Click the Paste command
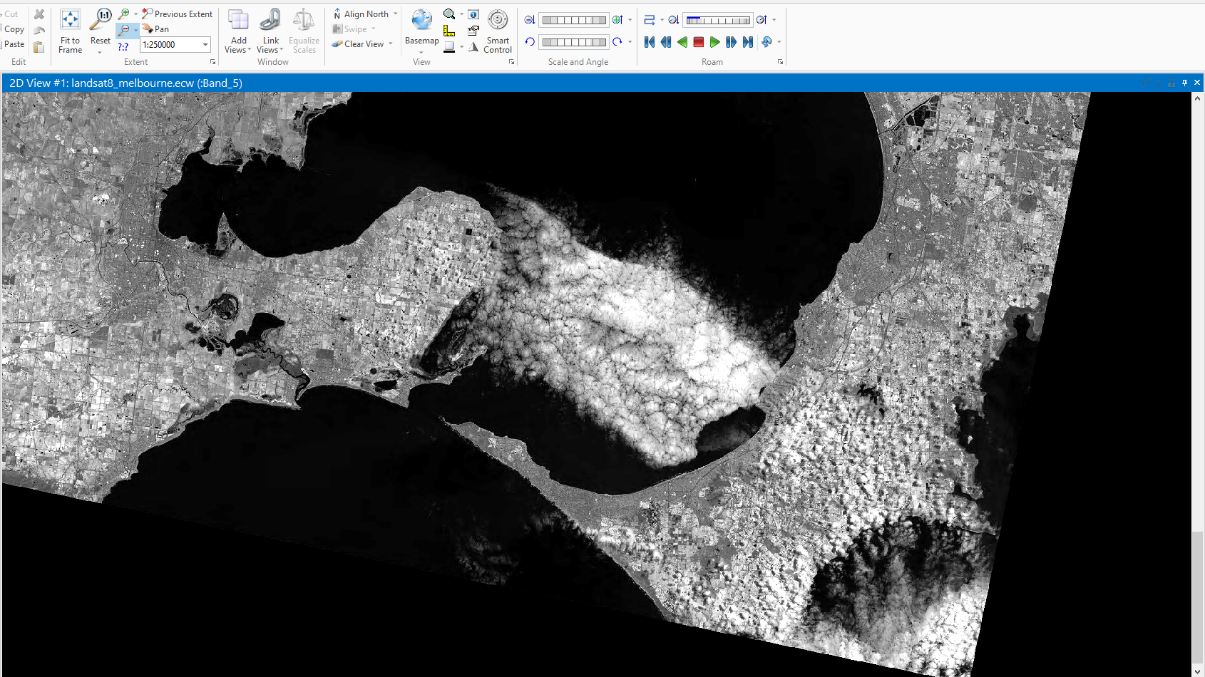 14,44
